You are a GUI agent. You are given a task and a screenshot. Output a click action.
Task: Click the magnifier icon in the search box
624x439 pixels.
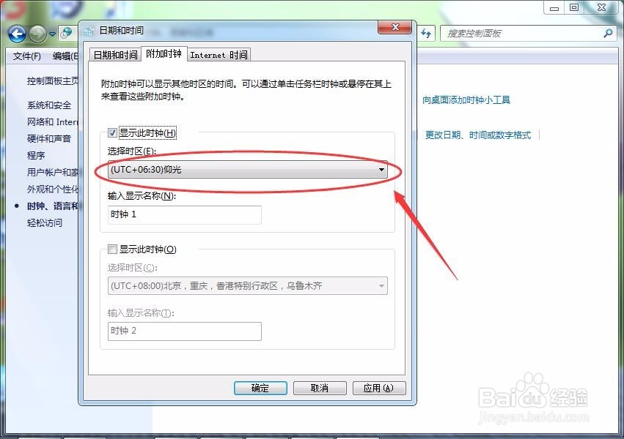pyautogui.click(x=608, y=33)
